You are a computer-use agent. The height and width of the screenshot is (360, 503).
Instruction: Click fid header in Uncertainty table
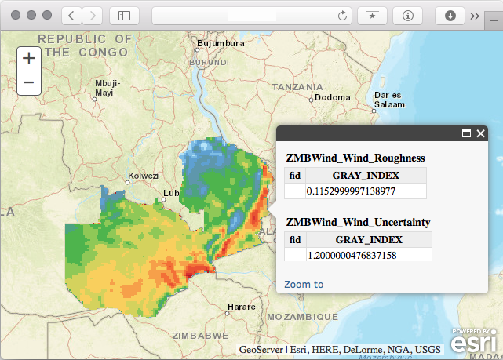pos(295,239)
